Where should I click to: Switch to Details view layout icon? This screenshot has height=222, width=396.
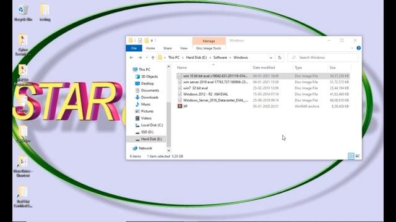point(351,156)
